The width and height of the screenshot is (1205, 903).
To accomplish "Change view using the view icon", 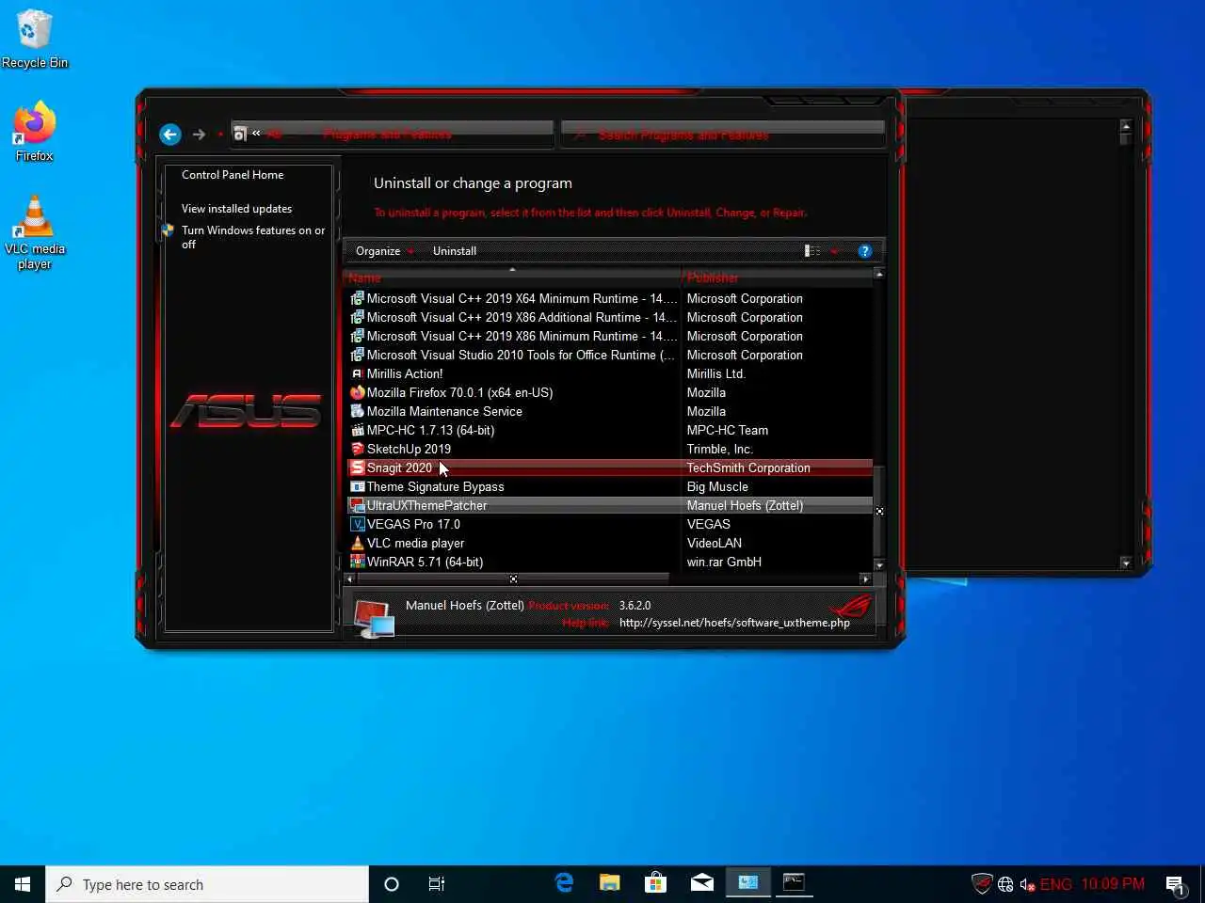I will [x=811, y=251].
